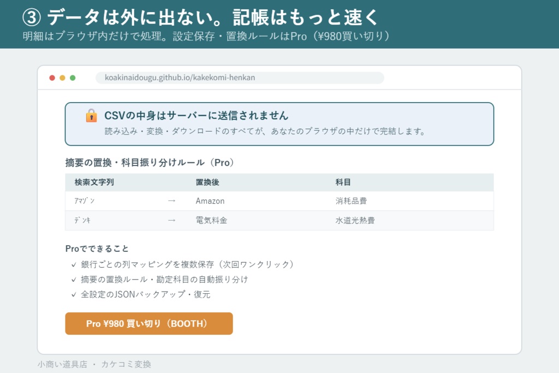Click the 置換後 column header
This screenshot has width=559, height=373.
tap(207, 182)
